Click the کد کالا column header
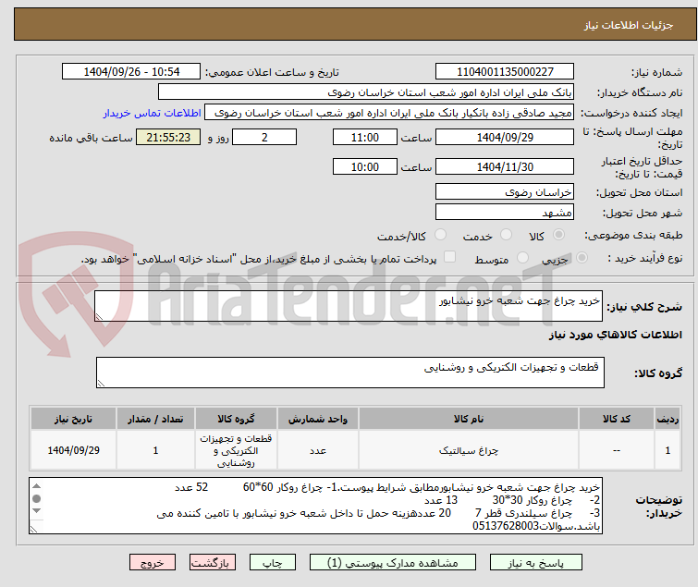The height and width of the screenshot is (587, 698). point(616,419)
